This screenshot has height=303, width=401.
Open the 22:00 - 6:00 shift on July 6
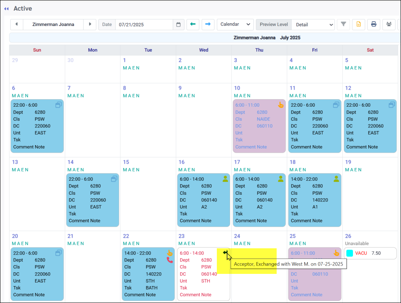click(37, 126)
